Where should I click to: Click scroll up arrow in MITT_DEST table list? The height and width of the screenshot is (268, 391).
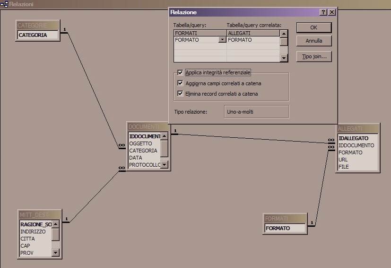click(55, 224)
